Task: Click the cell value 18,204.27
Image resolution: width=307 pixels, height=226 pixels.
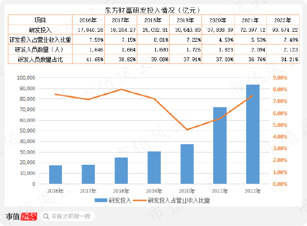Action: pyautogui.click(x=123, y=30)
